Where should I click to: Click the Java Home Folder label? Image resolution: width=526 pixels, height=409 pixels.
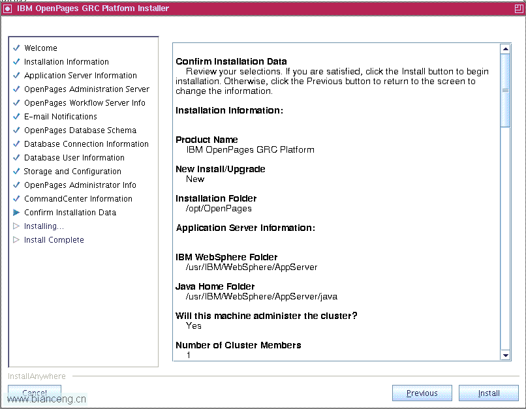215,286
